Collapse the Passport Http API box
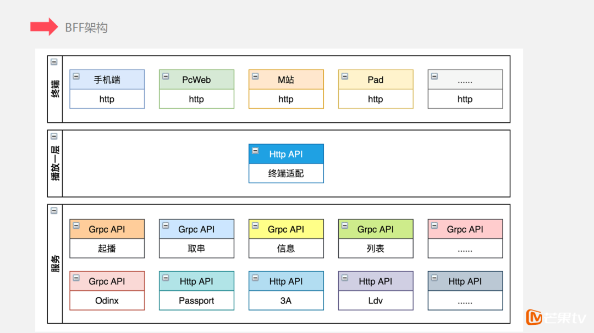This screenshot has height=333, width=594. tap(166, 278)
